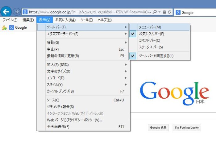Viewport: 216px width, 144px height.
Task: Click the I'm Feeling Lucky button
Action: point(186,128)
